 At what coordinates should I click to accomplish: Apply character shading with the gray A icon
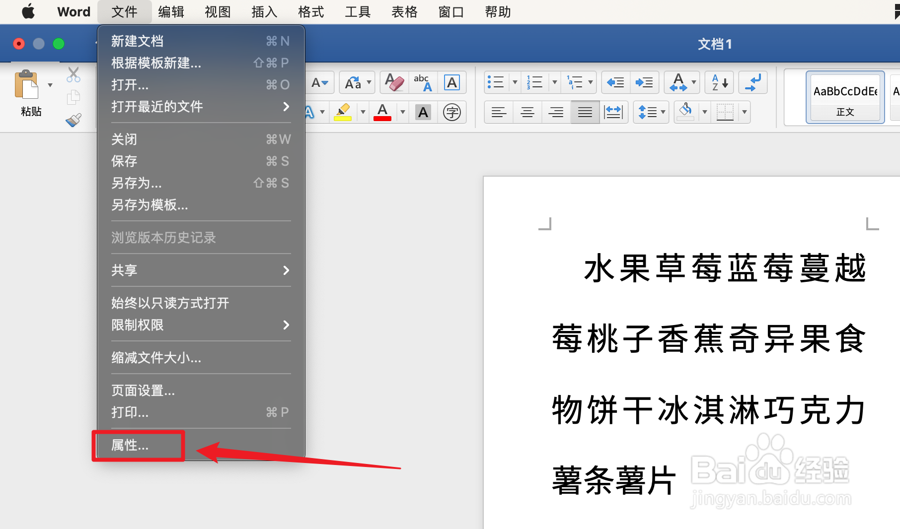tap(422, 112)
